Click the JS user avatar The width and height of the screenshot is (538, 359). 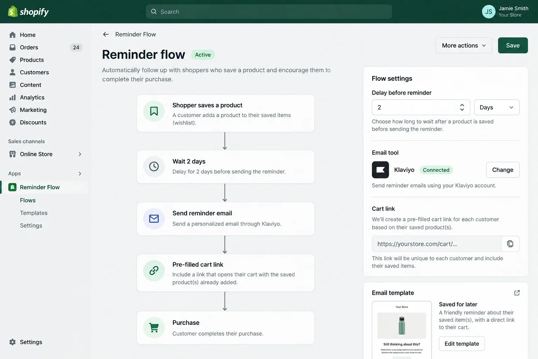(x=489, y=12)
